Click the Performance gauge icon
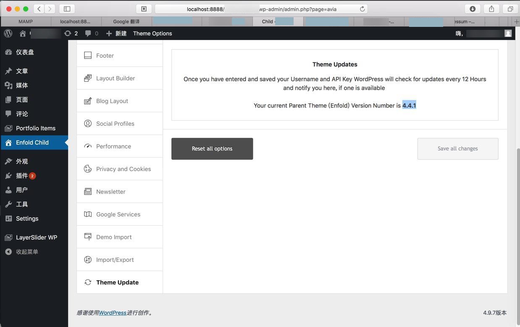Viewport: 520px width, 327px height. [x=88, y=146]
